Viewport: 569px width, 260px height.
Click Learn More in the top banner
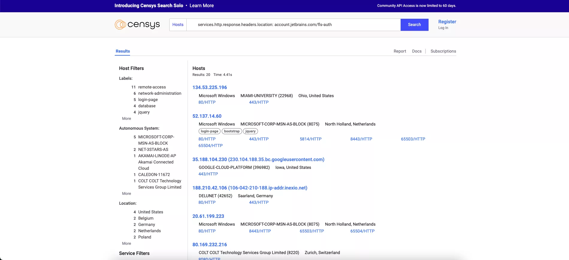click(x=201, y=6)
